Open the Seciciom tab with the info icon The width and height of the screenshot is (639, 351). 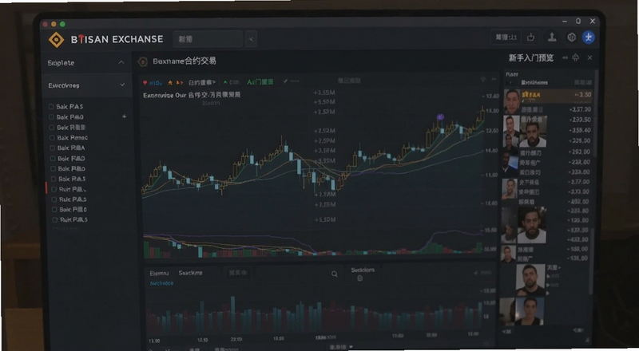[x=362, y=274]
